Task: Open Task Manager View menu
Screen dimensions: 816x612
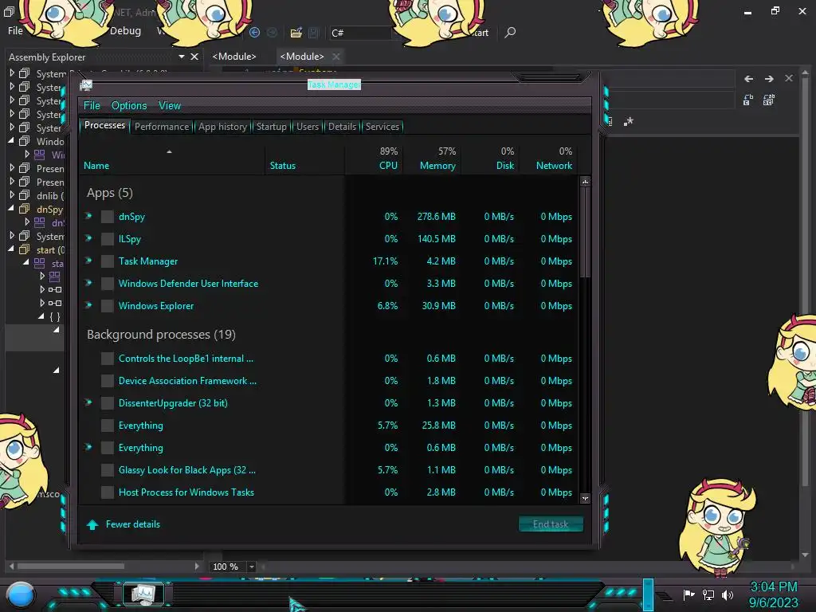Action: 170,106
